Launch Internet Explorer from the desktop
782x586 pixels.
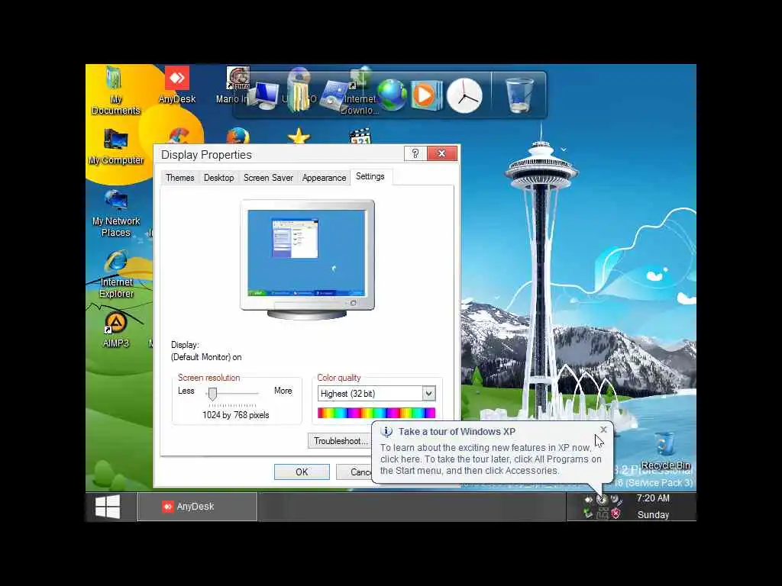click(116, 275)
